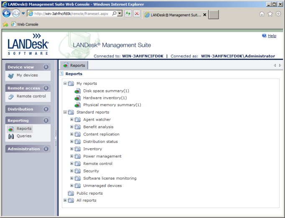
Task: Expand the Benefit analysis folder
Action: coord(71,127)
